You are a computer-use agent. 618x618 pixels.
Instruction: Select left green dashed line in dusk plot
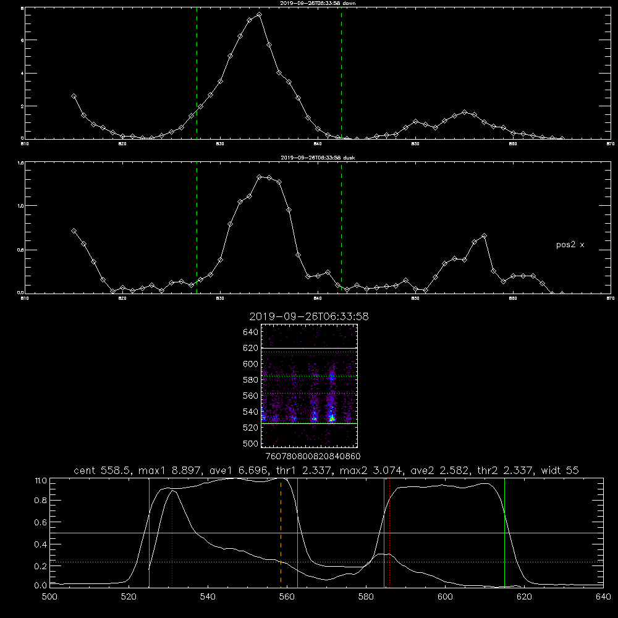click(197, 228)
